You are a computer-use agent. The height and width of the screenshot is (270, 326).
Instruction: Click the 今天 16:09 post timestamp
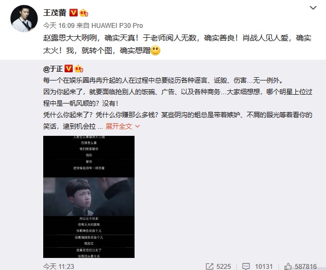click(59, 26)
